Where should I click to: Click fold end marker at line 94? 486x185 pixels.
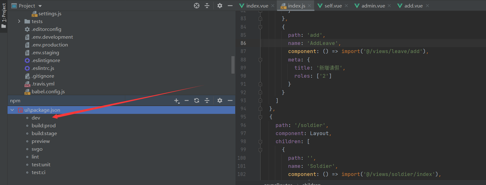pyautogui.click(x=260, y=109)
